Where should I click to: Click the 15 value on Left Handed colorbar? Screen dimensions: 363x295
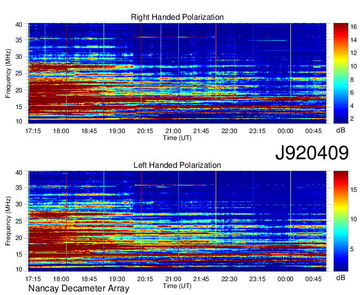coord(353,190)
